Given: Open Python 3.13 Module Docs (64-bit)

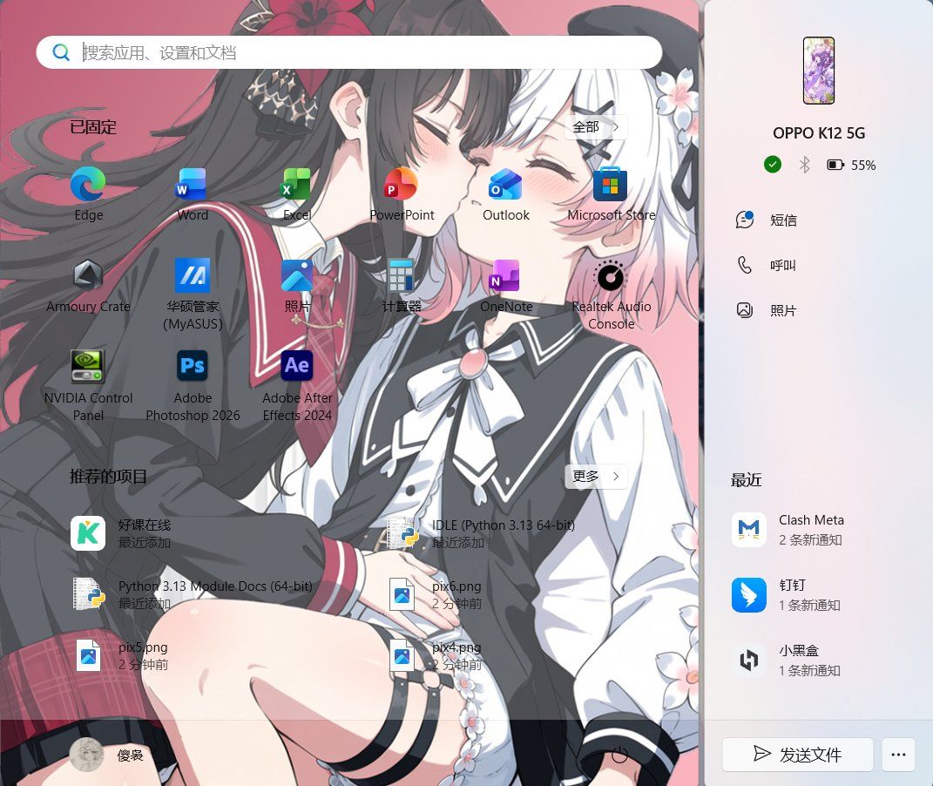Looking at the screenshot, I should 192,594.
